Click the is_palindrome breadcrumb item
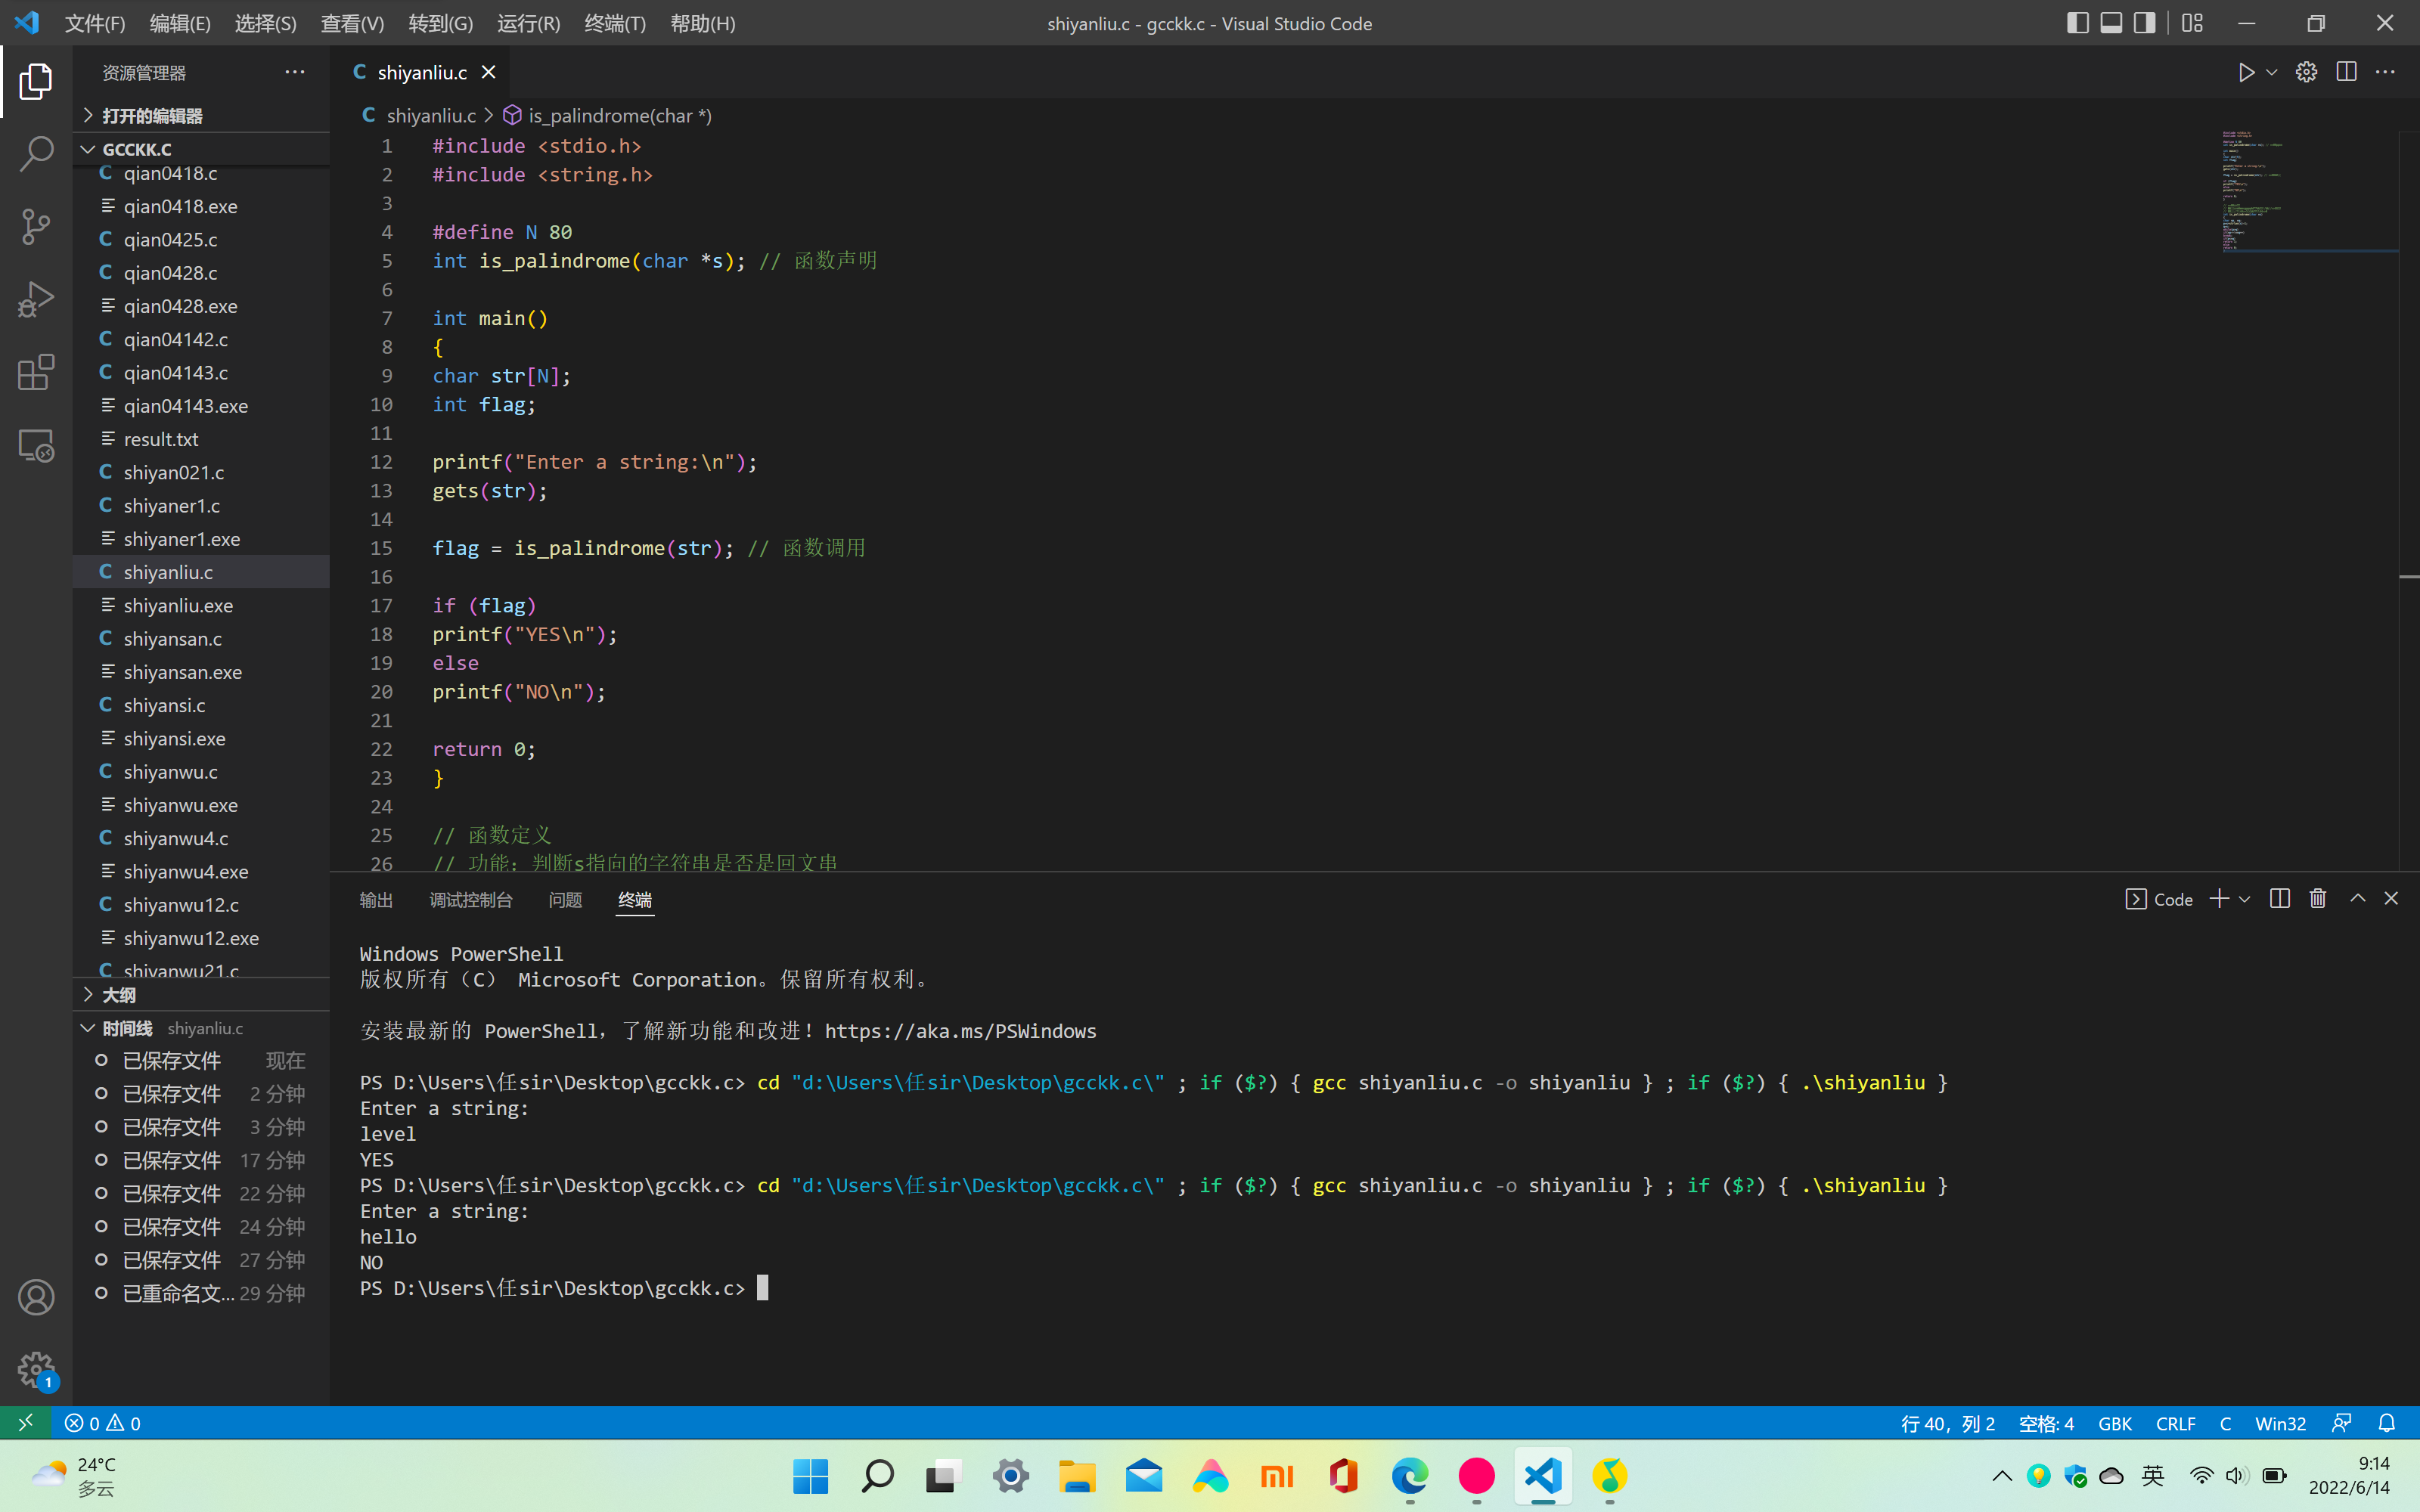The height and width of the screenshot is (1512, 2420). point(608,115)
